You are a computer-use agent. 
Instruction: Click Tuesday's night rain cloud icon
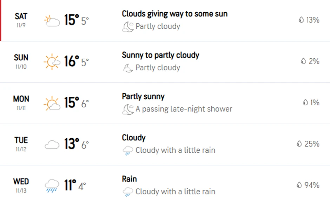[128, 151]
